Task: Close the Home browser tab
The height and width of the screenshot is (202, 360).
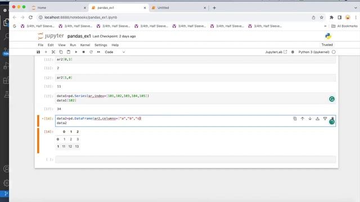Action: tap(85, 8)
